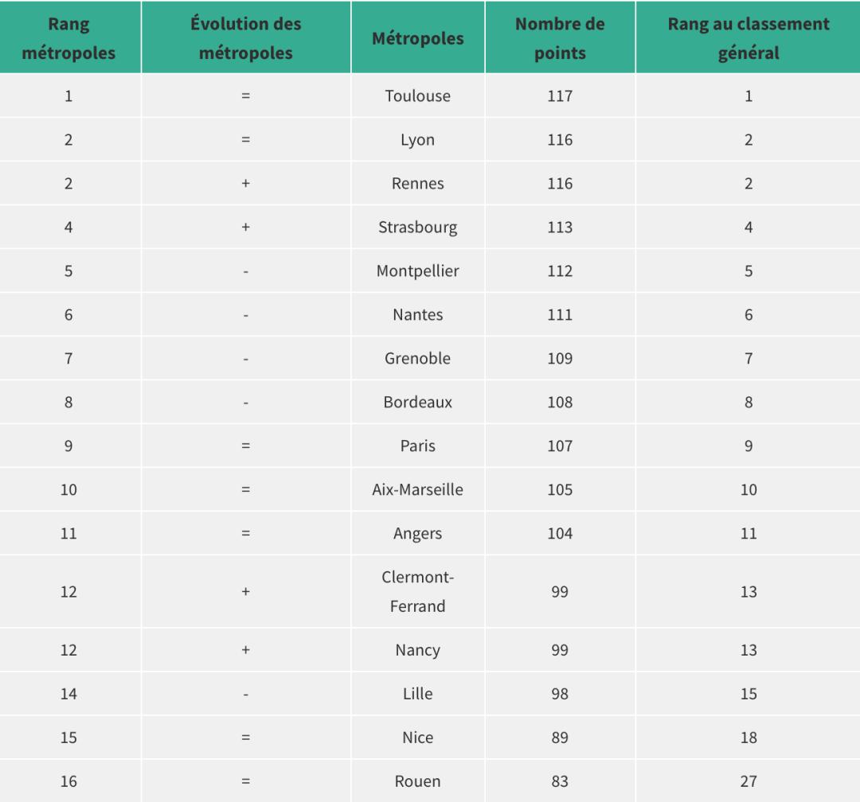Select the Clermont-Ferrand cell
The height and width of the screenshot is (802, 860).
(x=417, y=592)
